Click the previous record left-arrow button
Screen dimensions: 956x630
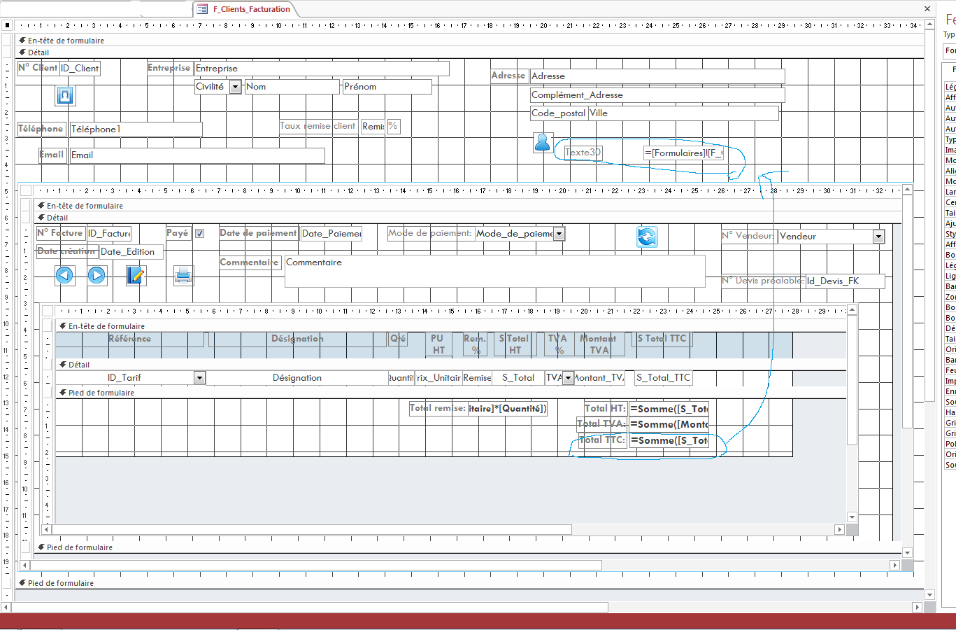click(x=64, y=276)
